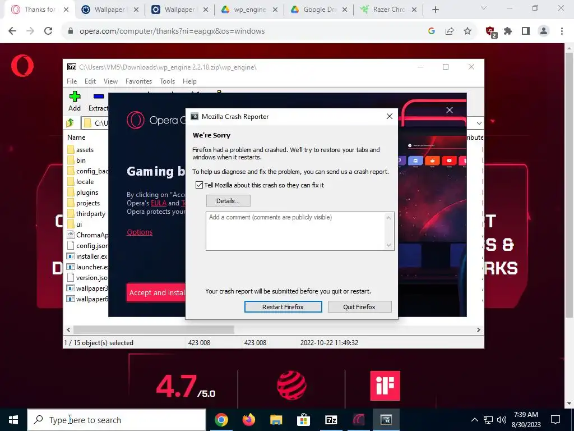Toggle the Chrome side panel icon
This screenshot has height=431, width=574.
pos(526,31)
